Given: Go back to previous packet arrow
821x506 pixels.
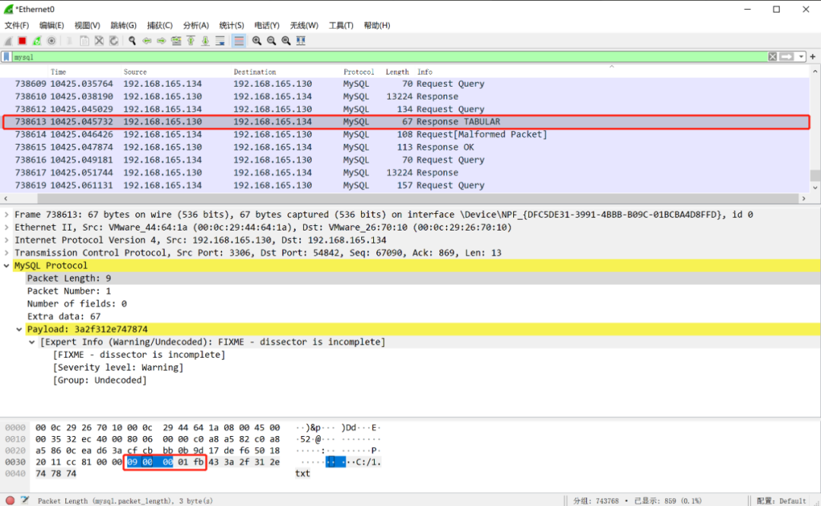Looking at the screenshot, I should point(147,40).
